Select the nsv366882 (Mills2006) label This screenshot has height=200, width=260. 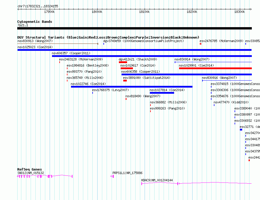click(168, 102)
